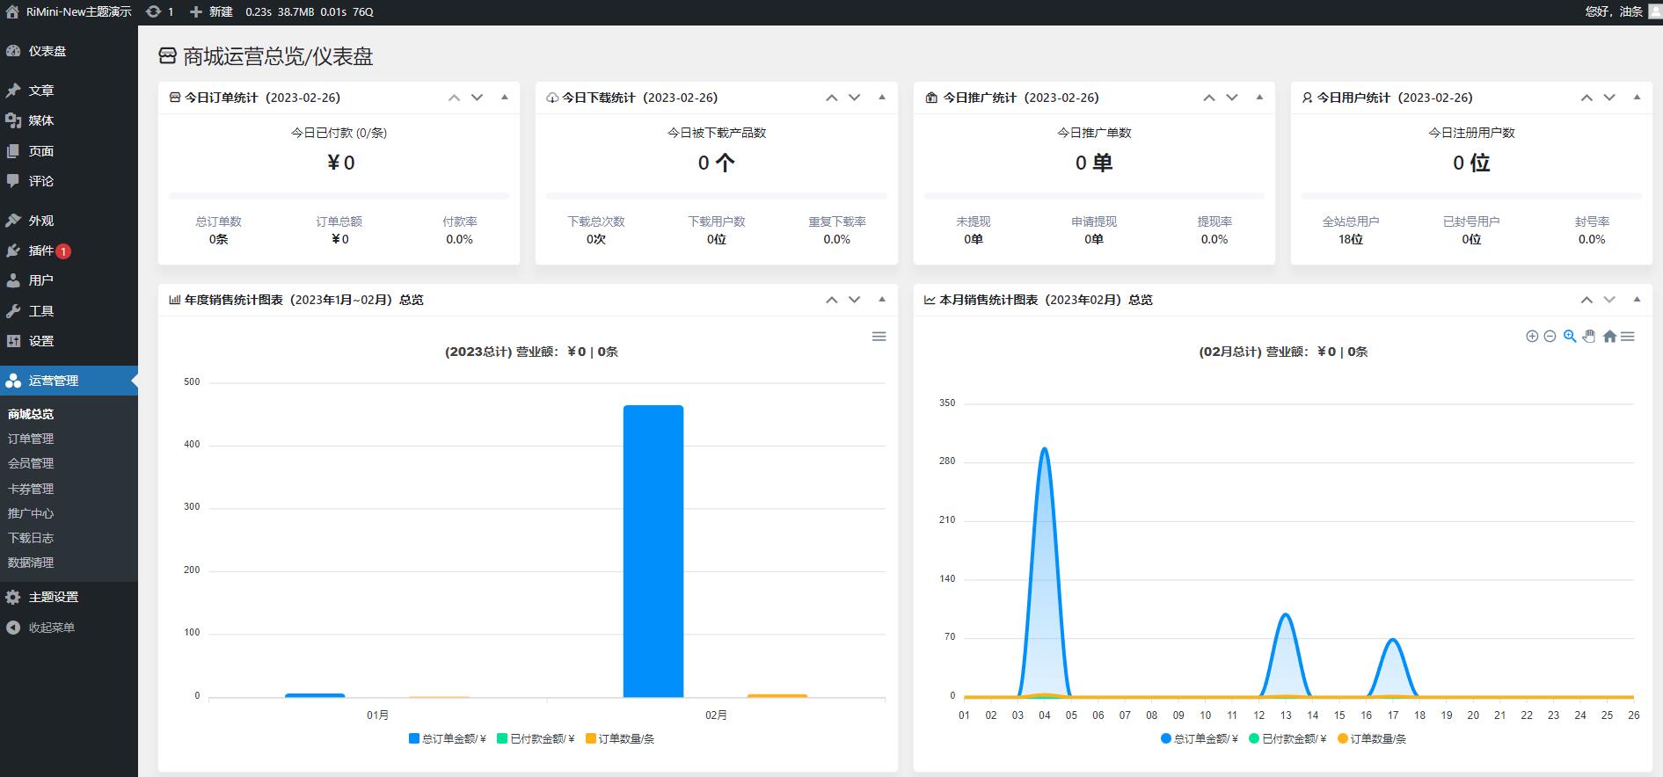Open the yearly sales chart hamburger menu
This screenshot has width=1663, height=777.
click(879, 337)
